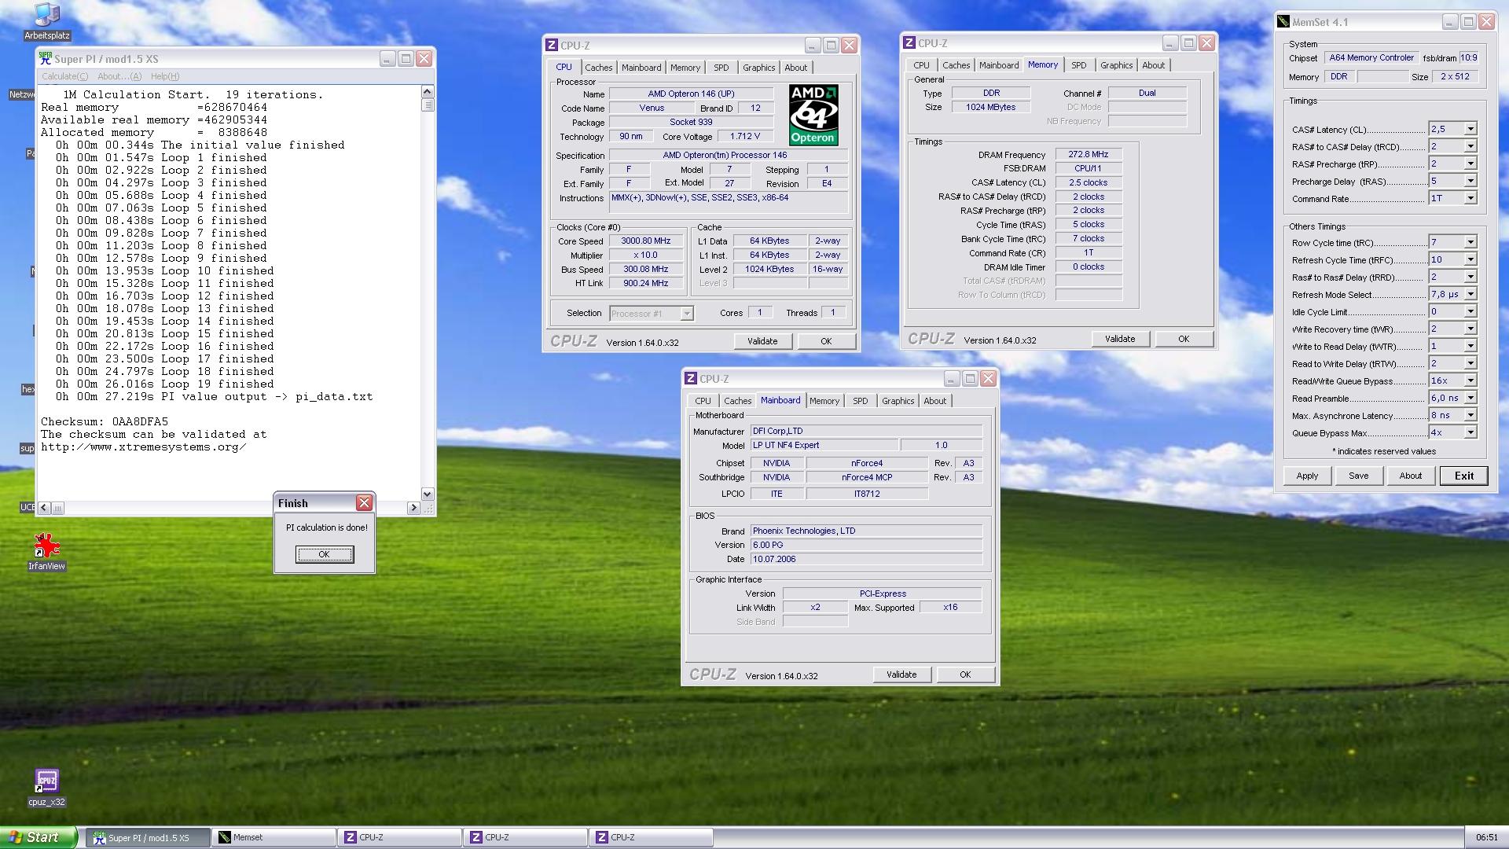
Task: Open the Help menu in Super PI
Action: (x=165, y=76)
